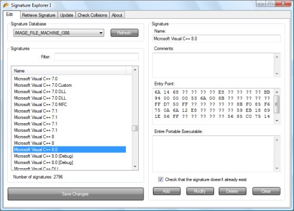The height and width of the screenshot is (211, 294).
Task: Click inside the Entry Point hex box
Action: [213, 106]
